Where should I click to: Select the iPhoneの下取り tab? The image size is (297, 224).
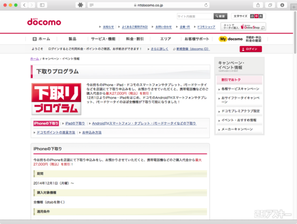point(46,123)
